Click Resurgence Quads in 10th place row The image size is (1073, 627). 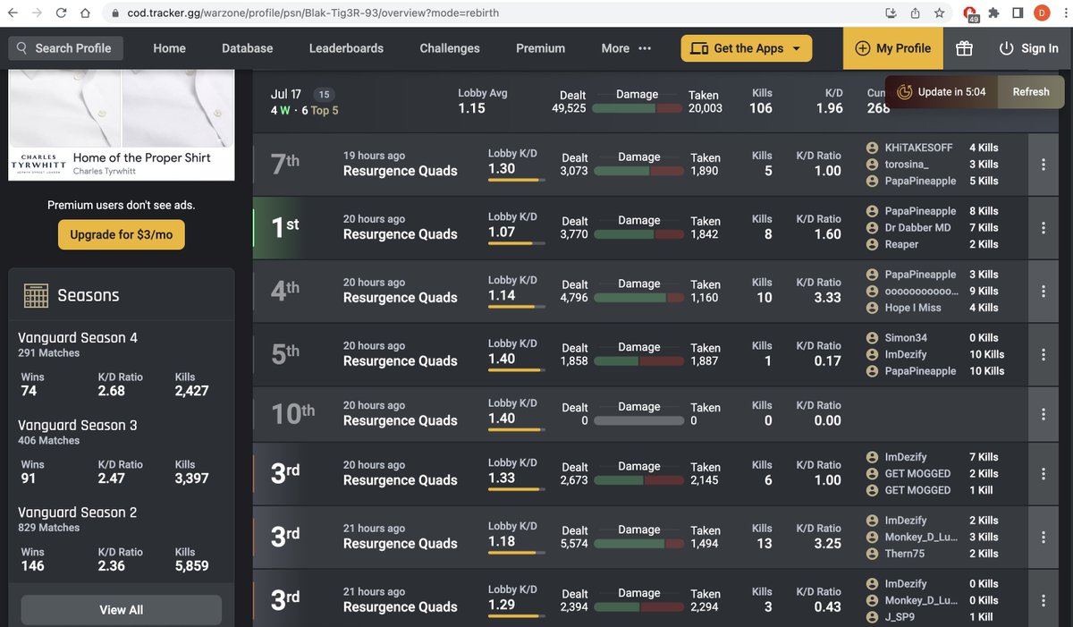coord(401,420)
